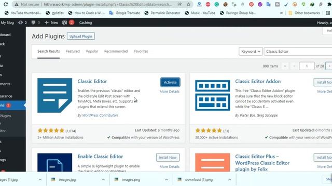Click the "990 items" count text
Image resolution: width=332 pixels, height=186 pixels.
[x=270, y=66]
